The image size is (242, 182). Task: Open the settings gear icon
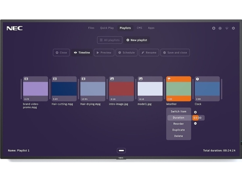coord(233,28)
